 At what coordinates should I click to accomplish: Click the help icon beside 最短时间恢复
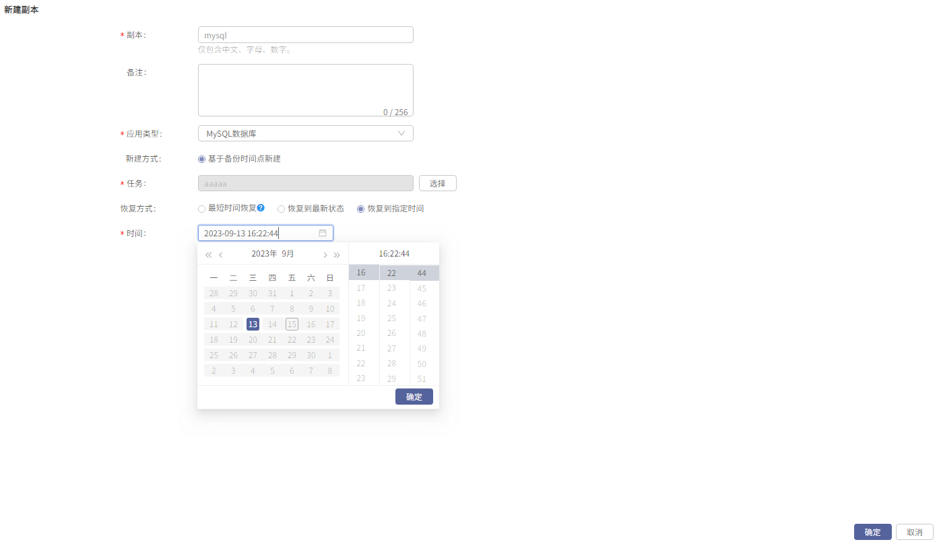click(261, 208)
